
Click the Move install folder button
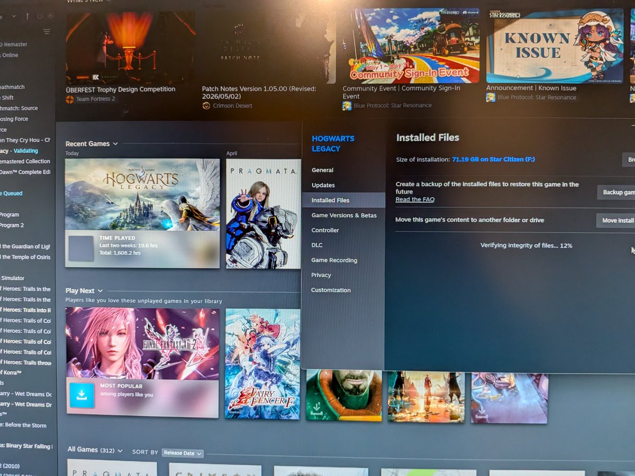pos(615,220)
